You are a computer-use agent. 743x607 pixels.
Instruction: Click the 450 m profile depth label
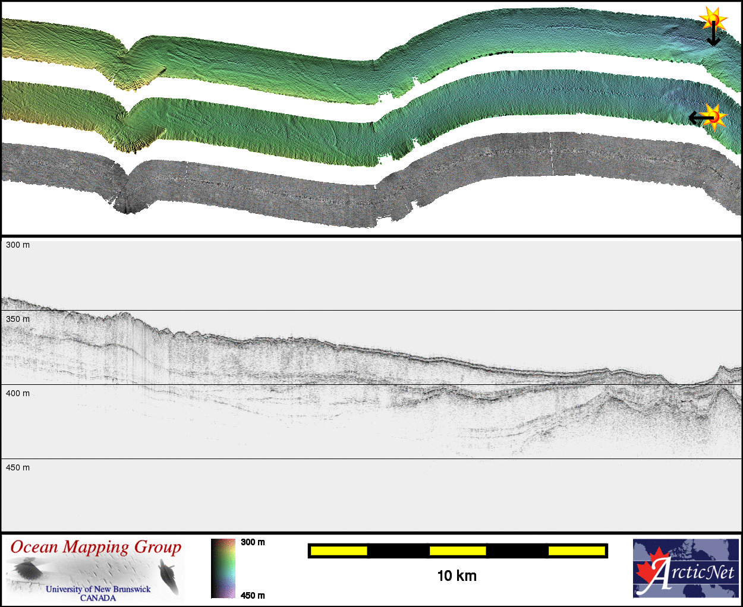[x=18, y=467]
